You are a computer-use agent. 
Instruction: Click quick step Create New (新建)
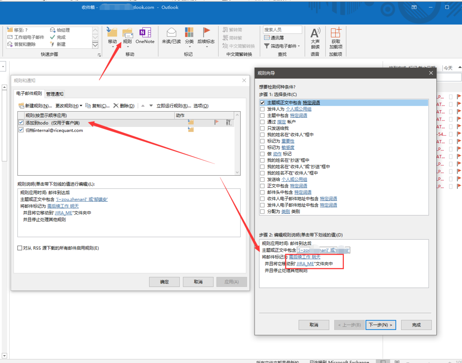click(58, 44)
